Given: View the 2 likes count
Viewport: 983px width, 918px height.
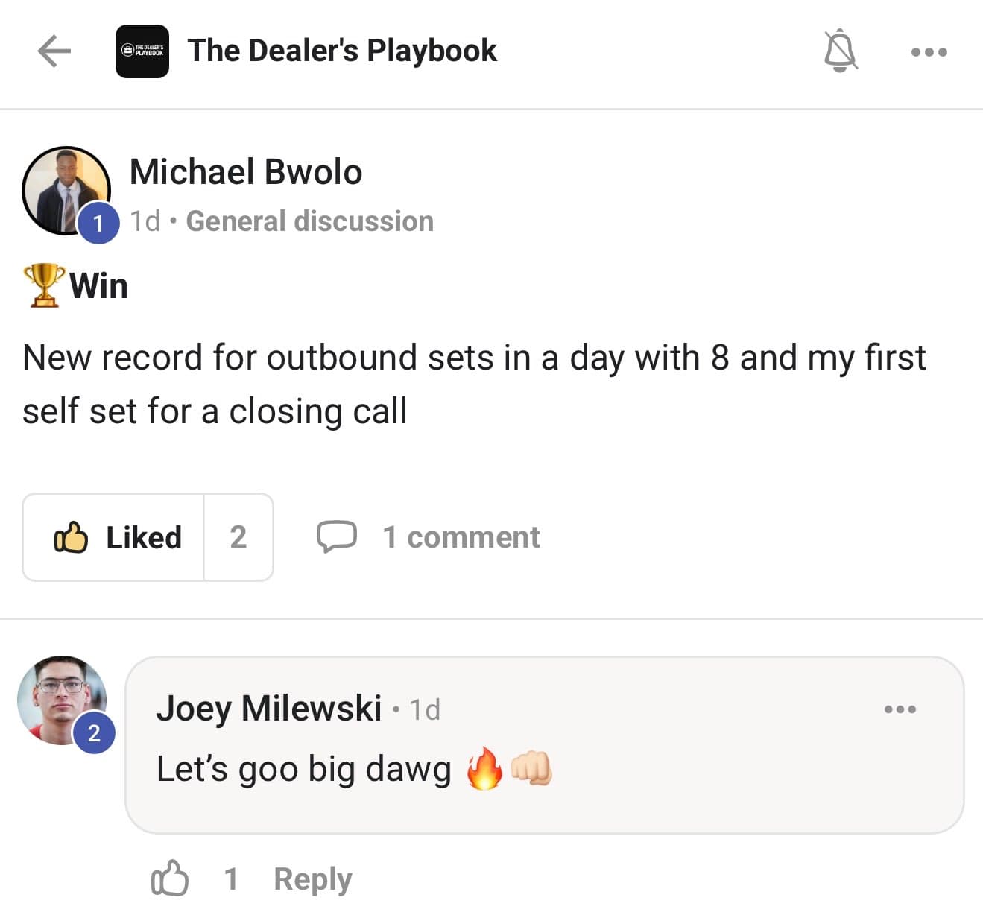Looking at the screenshot, I should pyautogui.click(x=238, y=537).
